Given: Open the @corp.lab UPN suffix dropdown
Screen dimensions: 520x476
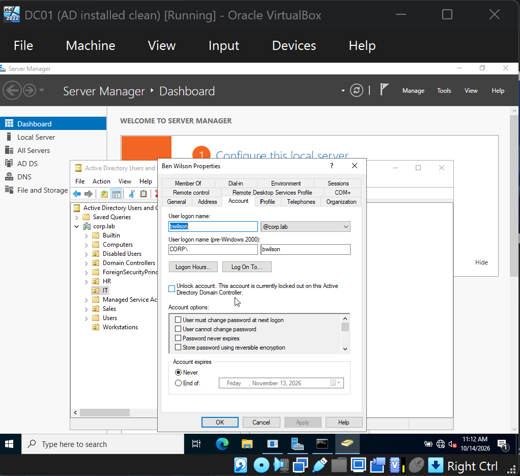Looking at the screenshot, I should (345, 227).
